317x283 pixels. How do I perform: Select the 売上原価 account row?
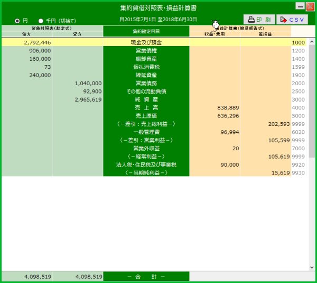(x=146, y=116)
